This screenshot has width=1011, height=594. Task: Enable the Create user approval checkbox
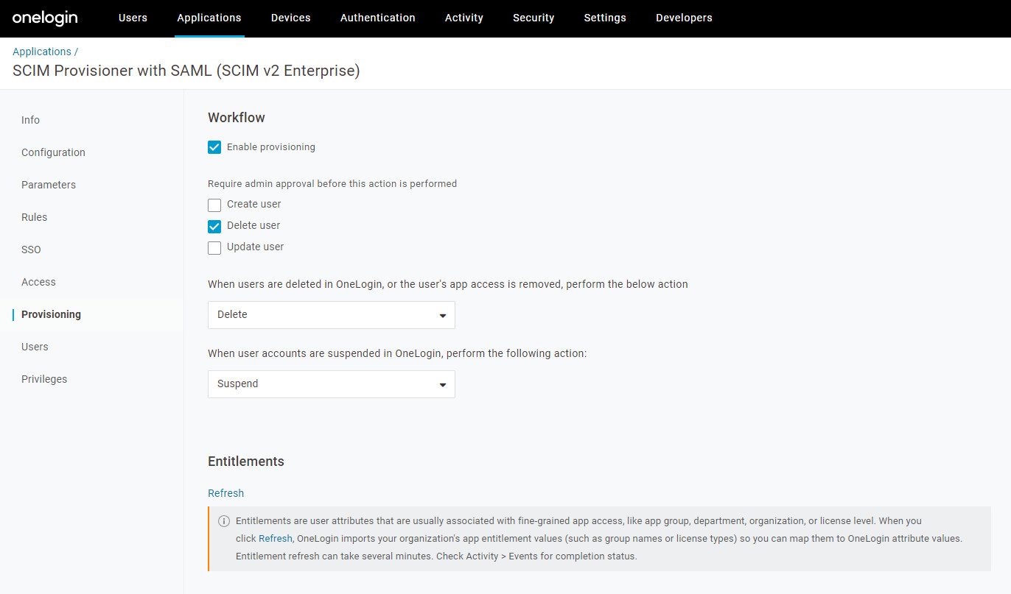214,205
